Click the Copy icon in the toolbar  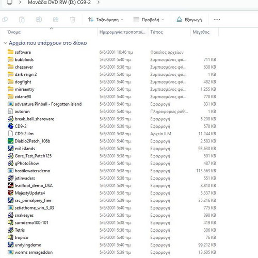5,20
